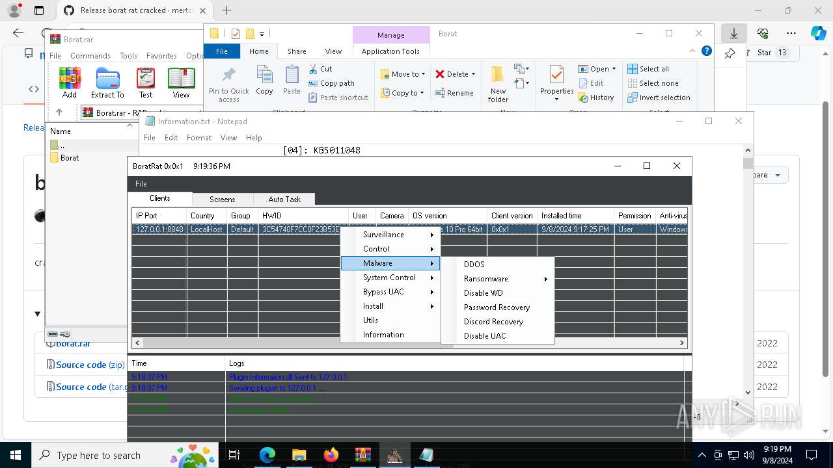Image resolution: width=833 pixels, height=468 pixels.
Task: Click the Edit button in Explorer ribbon
Action: (x=591, y=83)
